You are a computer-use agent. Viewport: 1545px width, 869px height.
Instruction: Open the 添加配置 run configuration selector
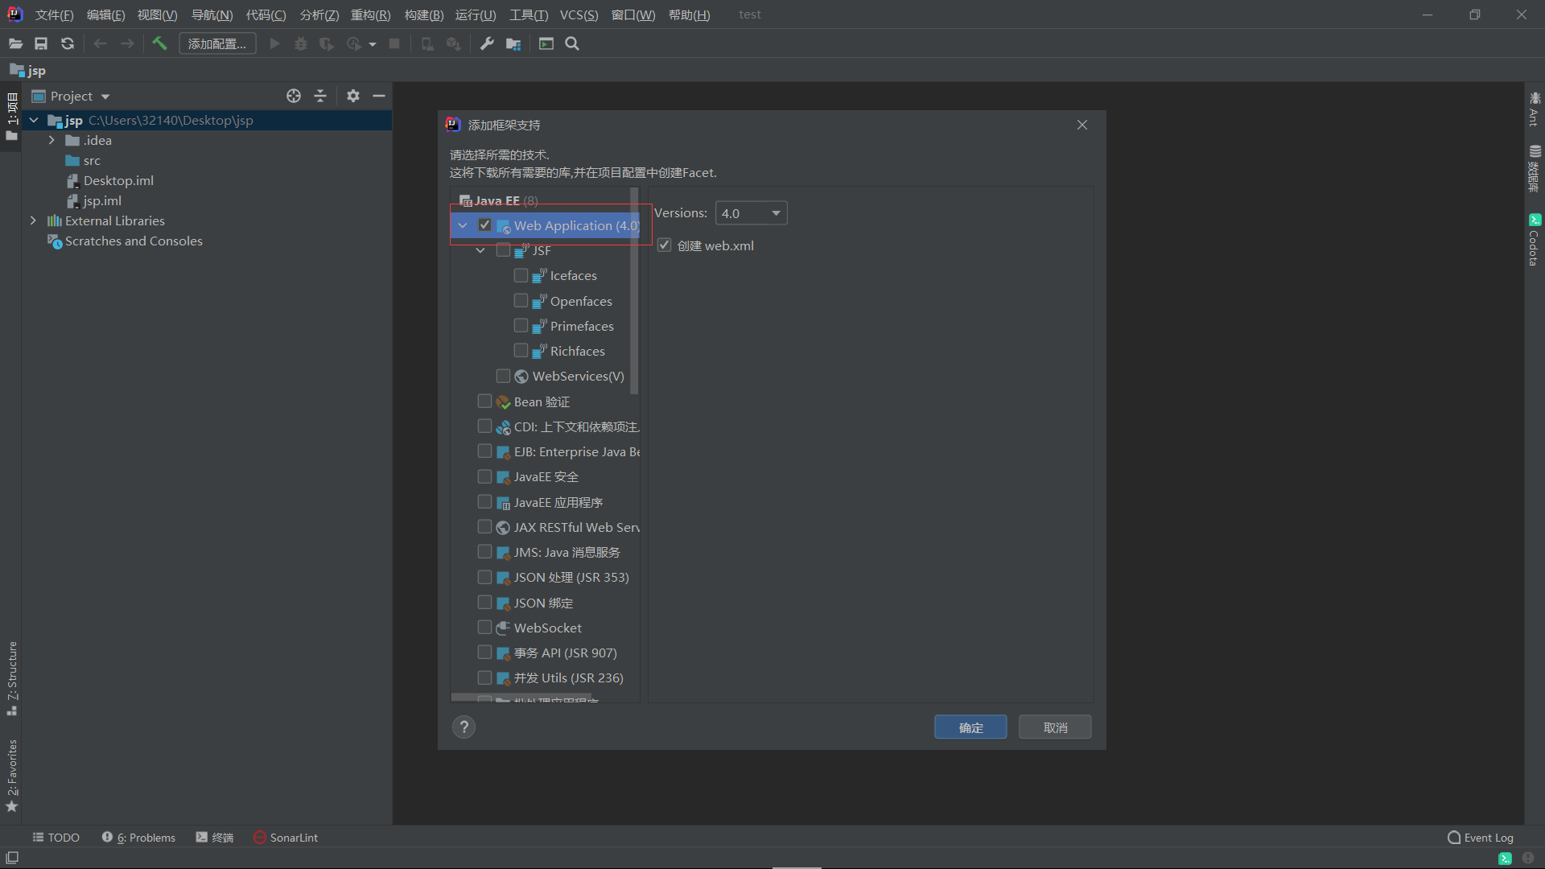tap(217, 43)
